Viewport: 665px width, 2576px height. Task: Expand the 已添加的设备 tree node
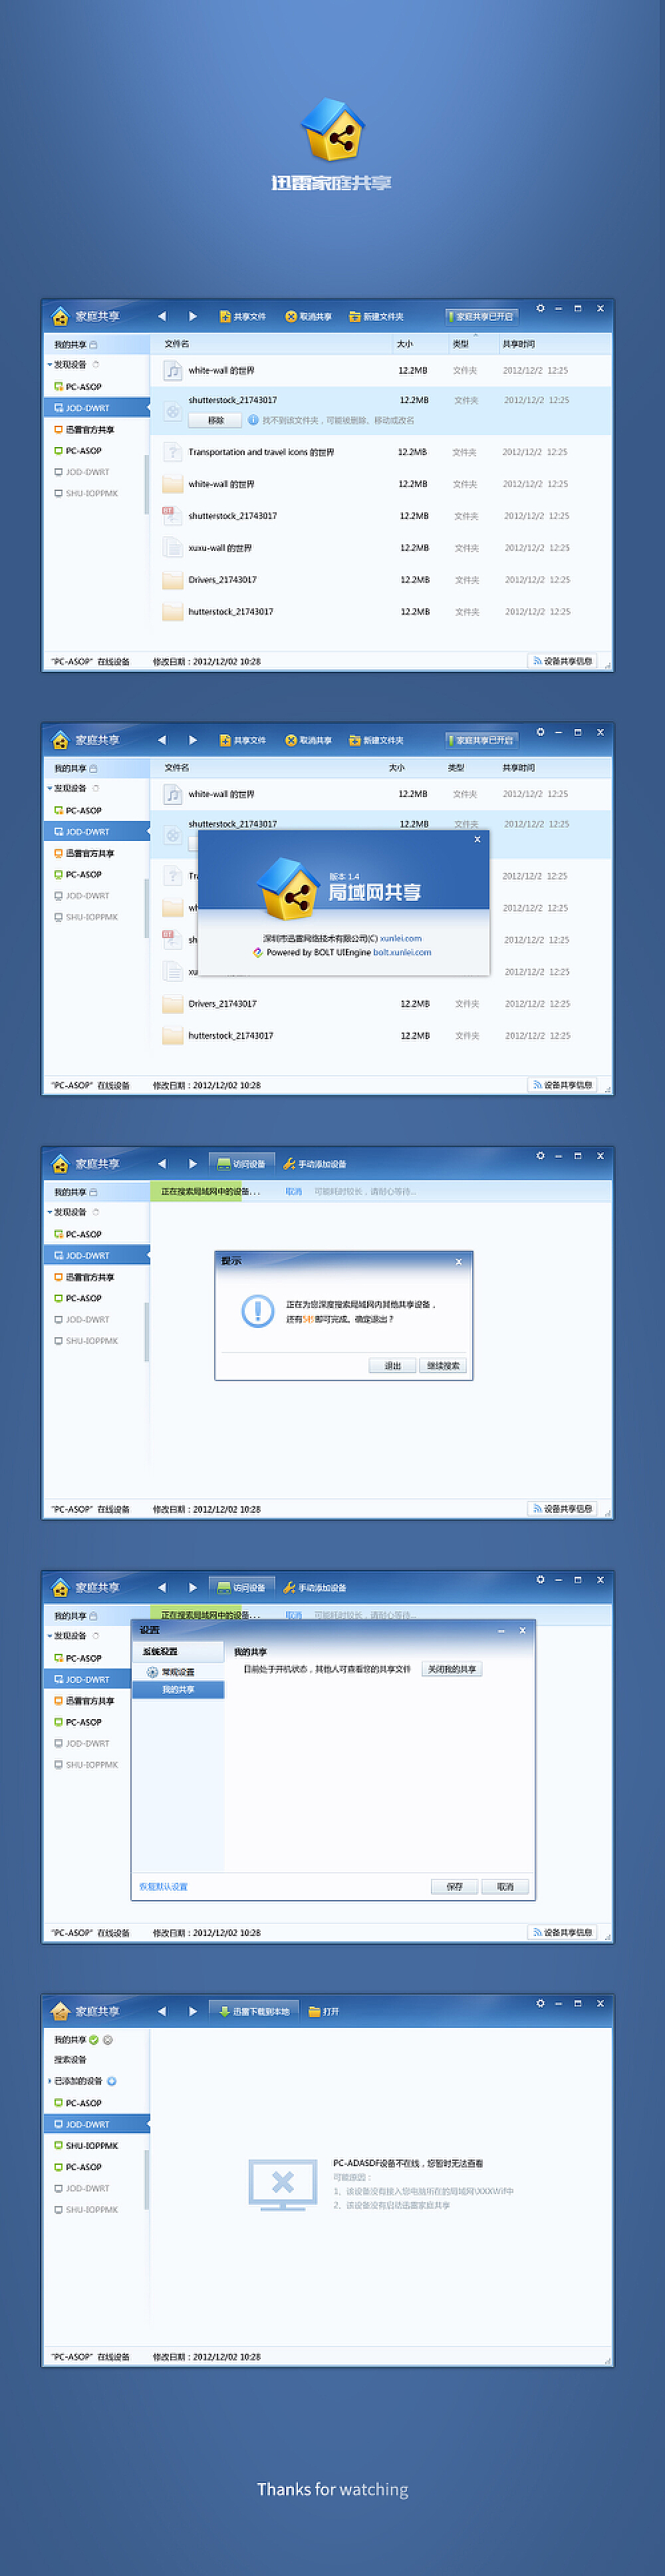pos(49,2081)
